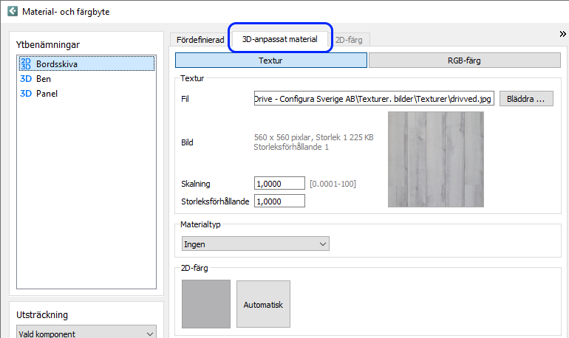Click the Storleksförhållande value field
The width and height of the screenshot is (569, 338).
[279, 201]
